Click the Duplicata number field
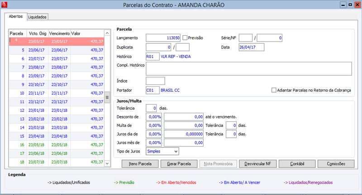This screenshot has width=362, height=195. pyautogui.click(x=158, y=47)
